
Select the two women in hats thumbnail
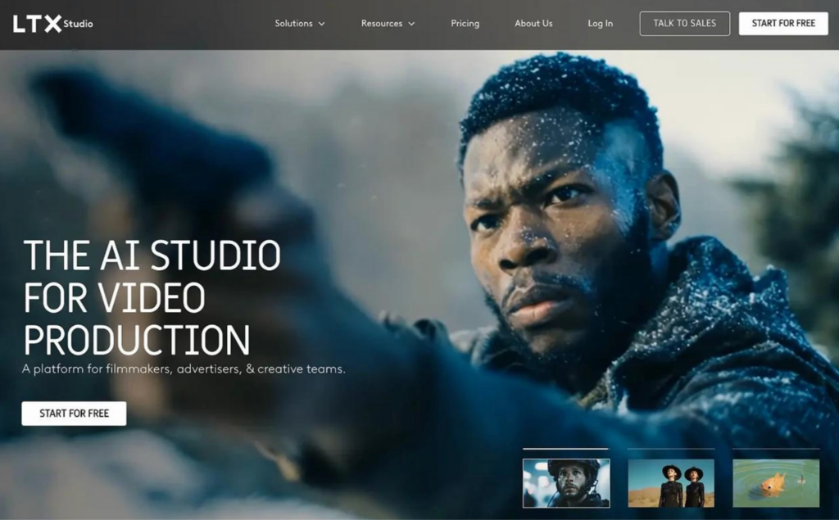(x=671, y=483)
